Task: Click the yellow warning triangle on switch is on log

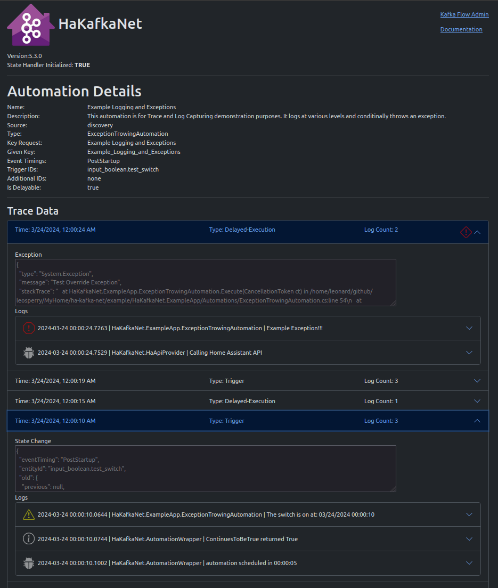Action: tap(29, 514)
